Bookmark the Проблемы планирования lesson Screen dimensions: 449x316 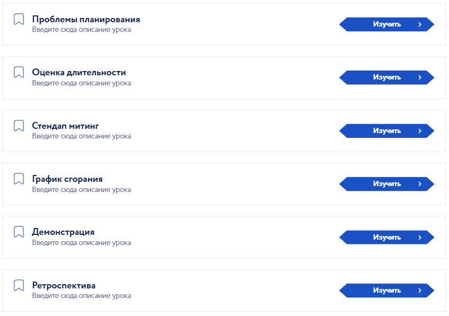click(x=19, y=19)
